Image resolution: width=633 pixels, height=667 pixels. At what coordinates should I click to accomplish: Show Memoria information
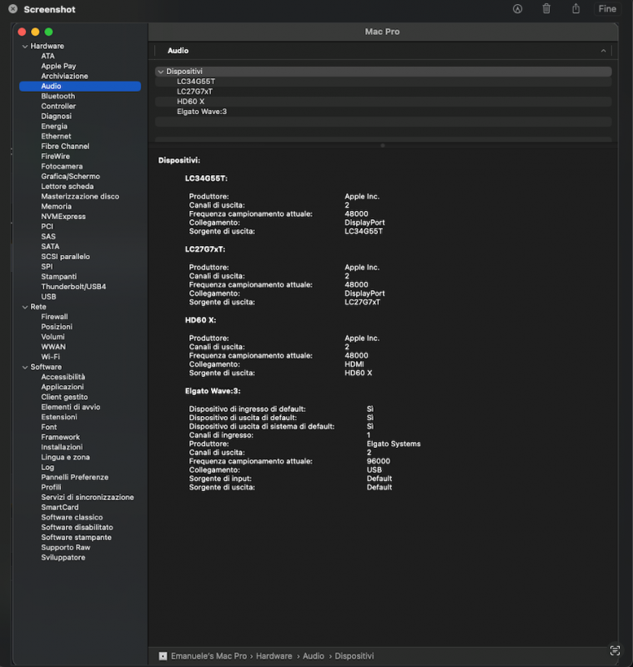56,207
